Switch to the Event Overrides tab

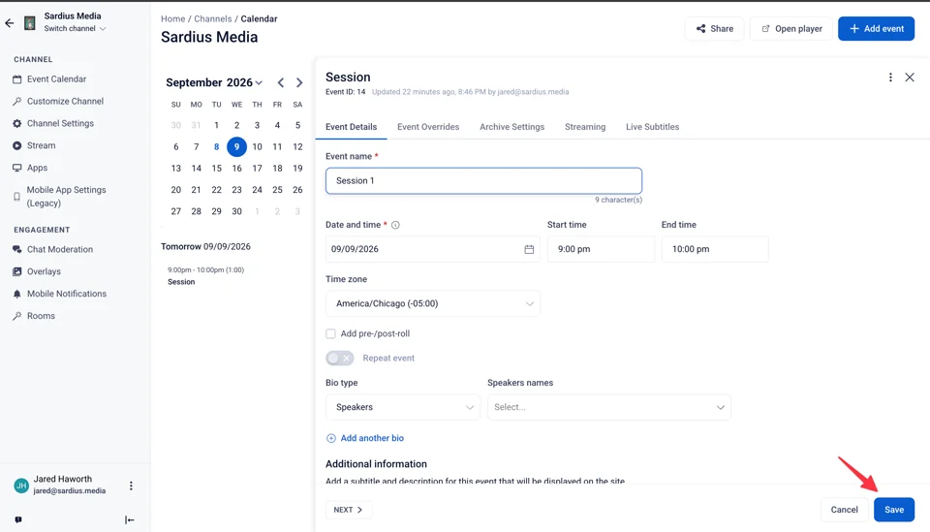[x=428, y=127]
